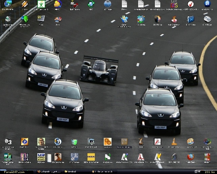Open the blue circular 'S' icon

coord(58,142)
